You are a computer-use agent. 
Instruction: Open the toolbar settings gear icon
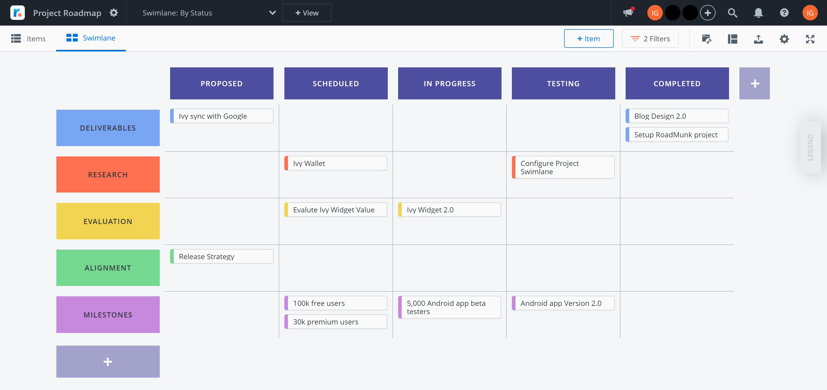click(x=784, y=39)
